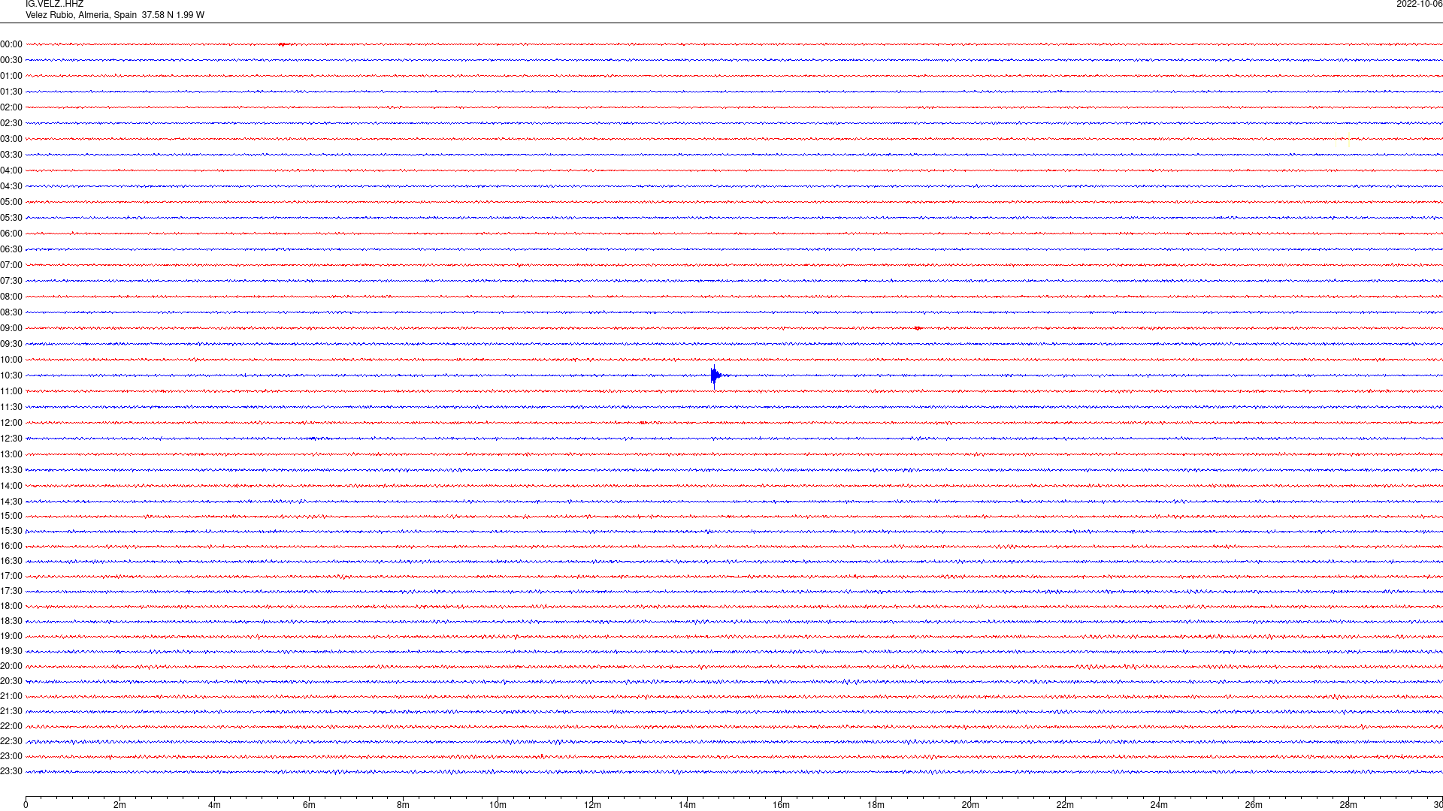1443x811 pixels.
Task: Click the 26m tick on the time axis
Action: [1254, 804]
